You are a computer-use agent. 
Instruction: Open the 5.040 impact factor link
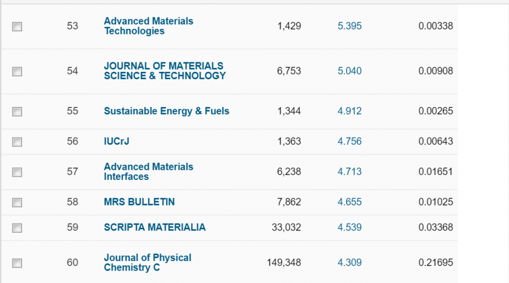pos(350,71)
